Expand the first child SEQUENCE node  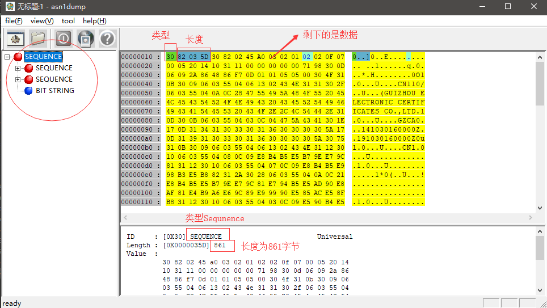click(x=18, y=68)
